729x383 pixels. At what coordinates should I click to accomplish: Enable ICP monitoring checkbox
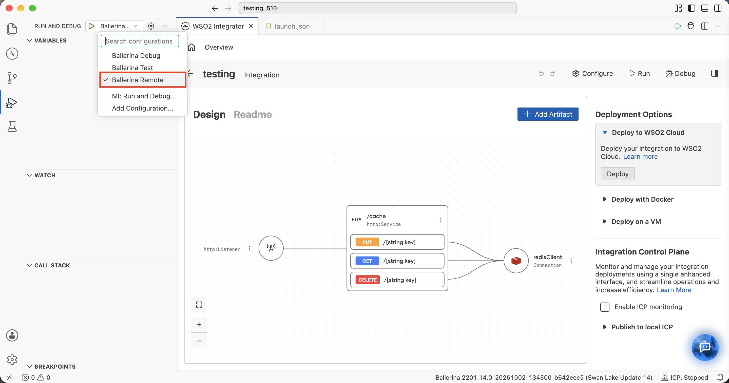click(605, 307)
